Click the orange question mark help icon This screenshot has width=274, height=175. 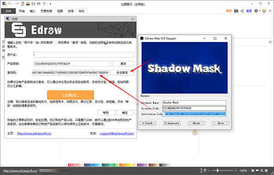[x=195, y=133]
